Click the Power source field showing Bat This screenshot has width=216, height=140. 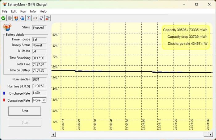click(39, 40)
